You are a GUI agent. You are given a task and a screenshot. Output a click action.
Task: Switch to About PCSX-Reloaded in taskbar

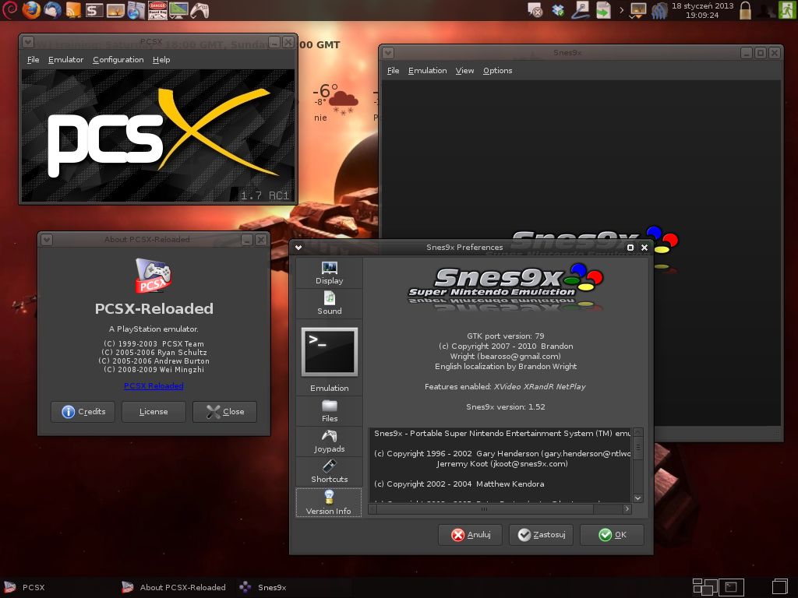[174, 587]
